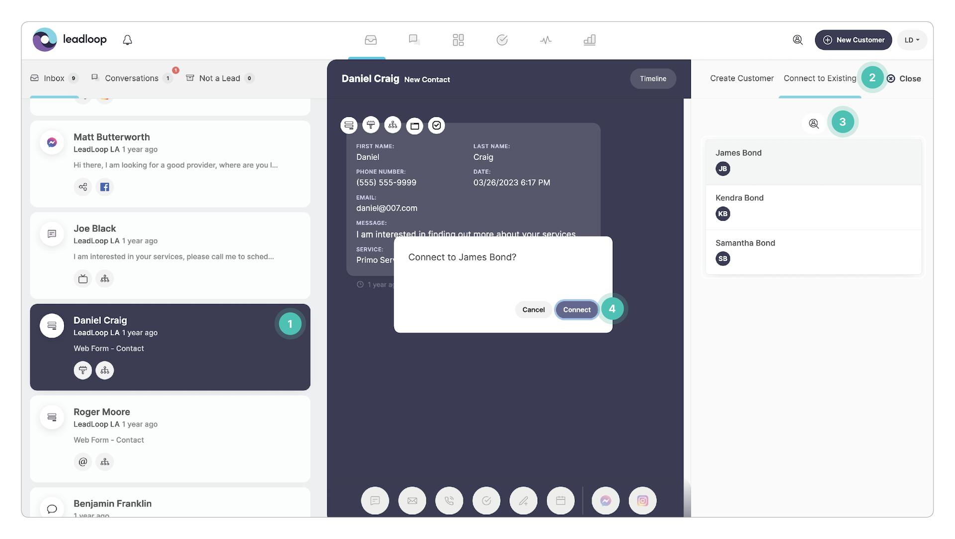
Task: Open the Not a Lead tab
Action: click(x=219, y=78)
